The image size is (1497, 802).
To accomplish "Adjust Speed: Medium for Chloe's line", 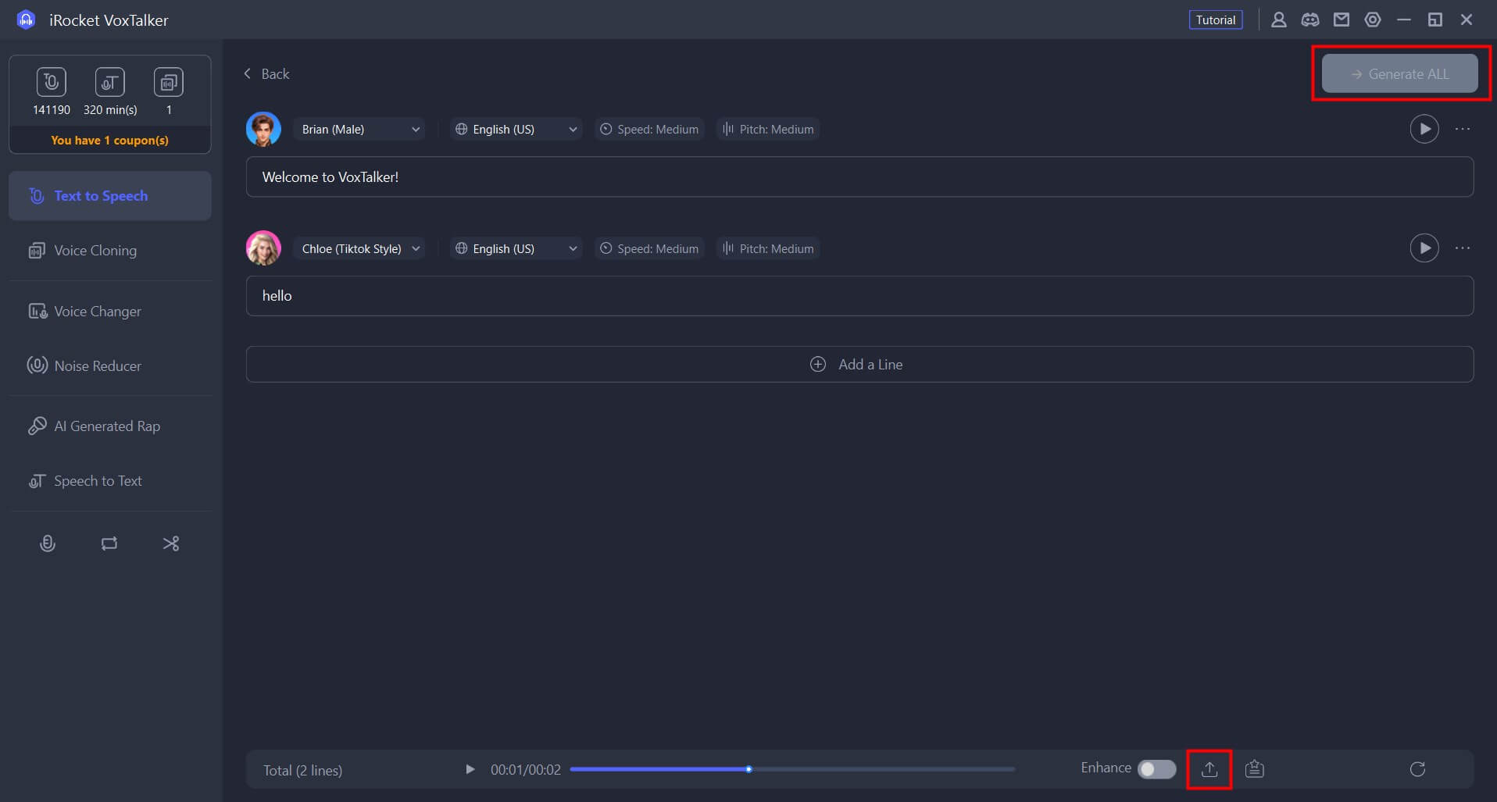I will (x=649, y=249).
